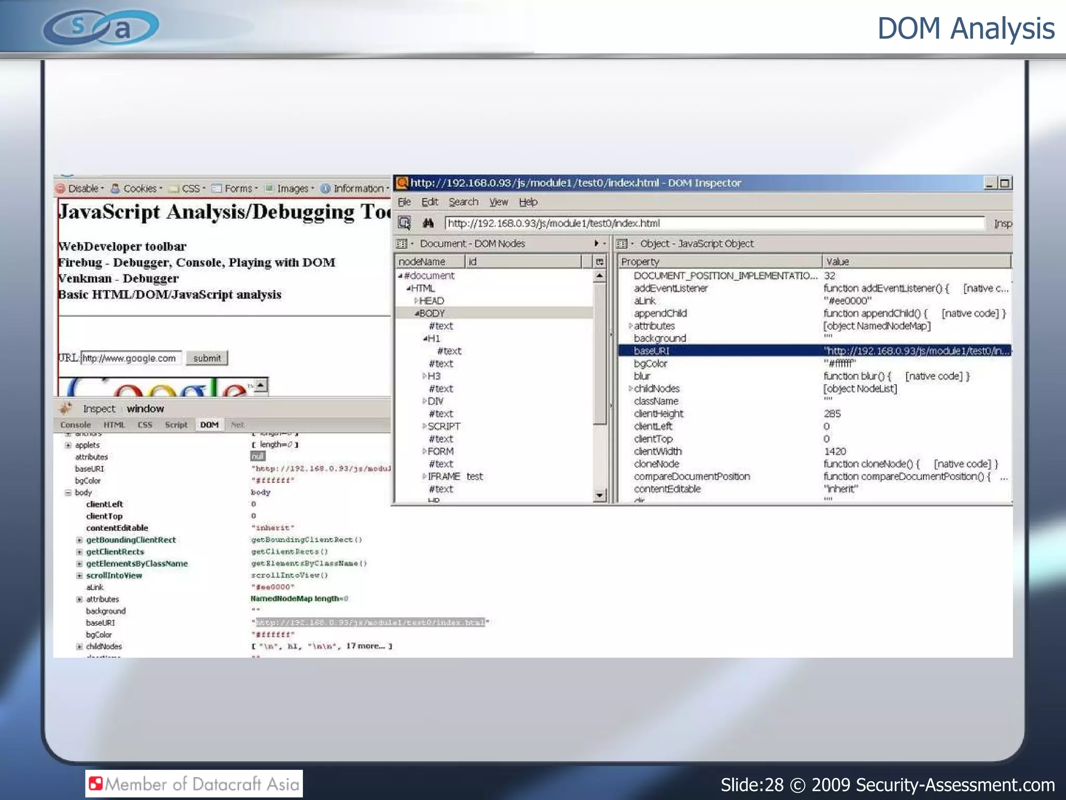Click the Firebug bug icon beside Inspect
Image resolution: width=1066 pixels, height=800 pixels.
tap(66, 408)
